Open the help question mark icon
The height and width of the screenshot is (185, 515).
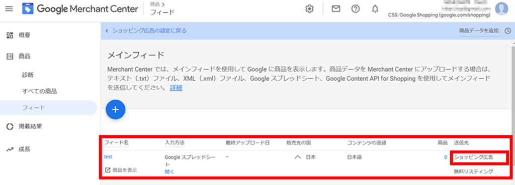pyautogui.click(x=356, y=9)
